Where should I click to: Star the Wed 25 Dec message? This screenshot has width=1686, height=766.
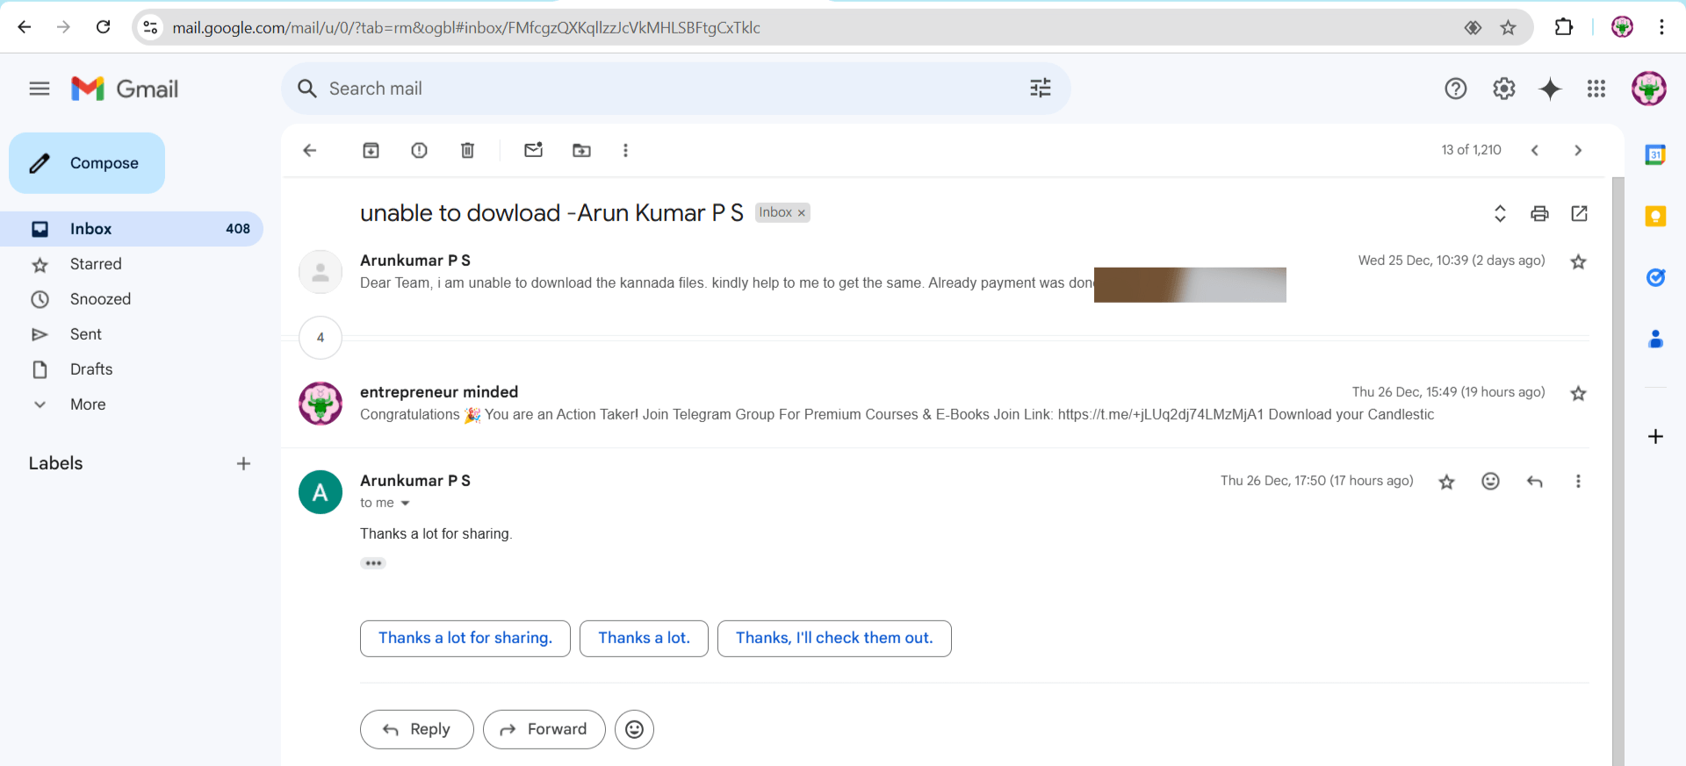1578,261
